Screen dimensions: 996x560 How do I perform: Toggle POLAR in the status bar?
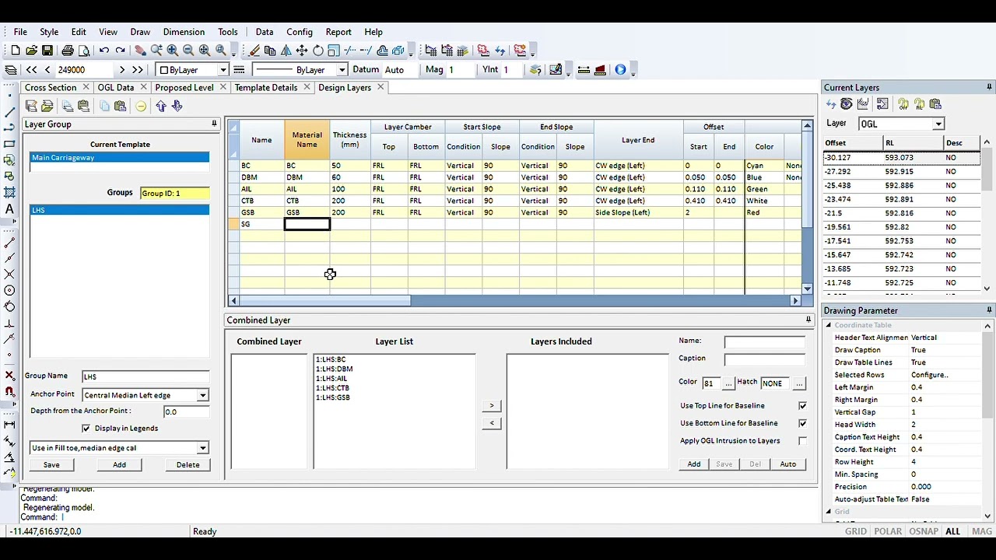[x=888, y=531]
